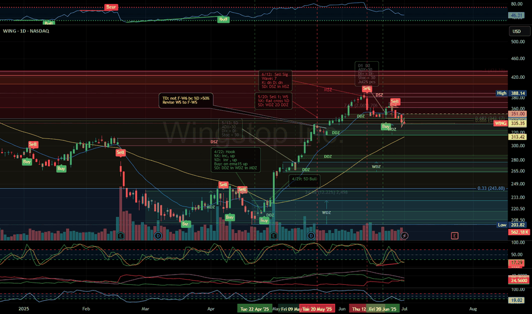The width and height of the screenshot is (532, 314).
Task: Open the late-April earnings E marker
Action: pos(274,235)
